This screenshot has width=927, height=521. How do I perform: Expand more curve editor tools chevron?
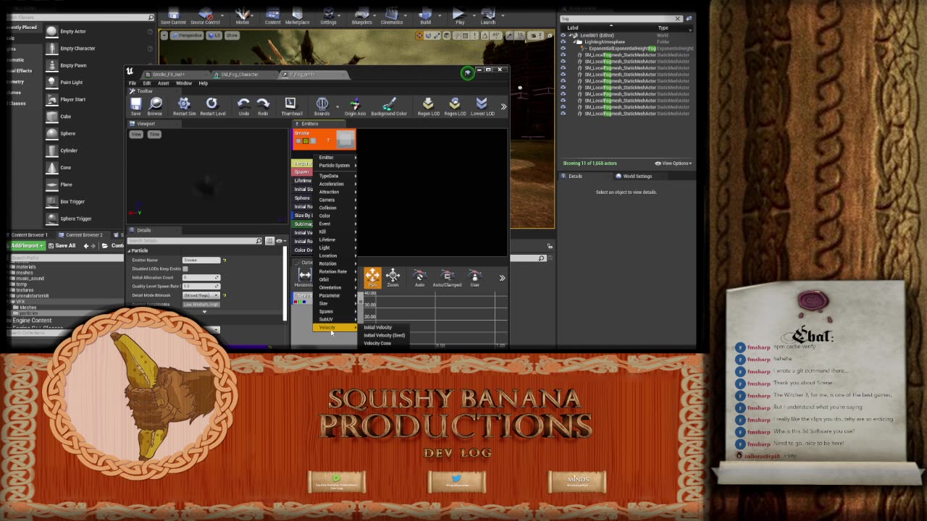click(502, 278)
